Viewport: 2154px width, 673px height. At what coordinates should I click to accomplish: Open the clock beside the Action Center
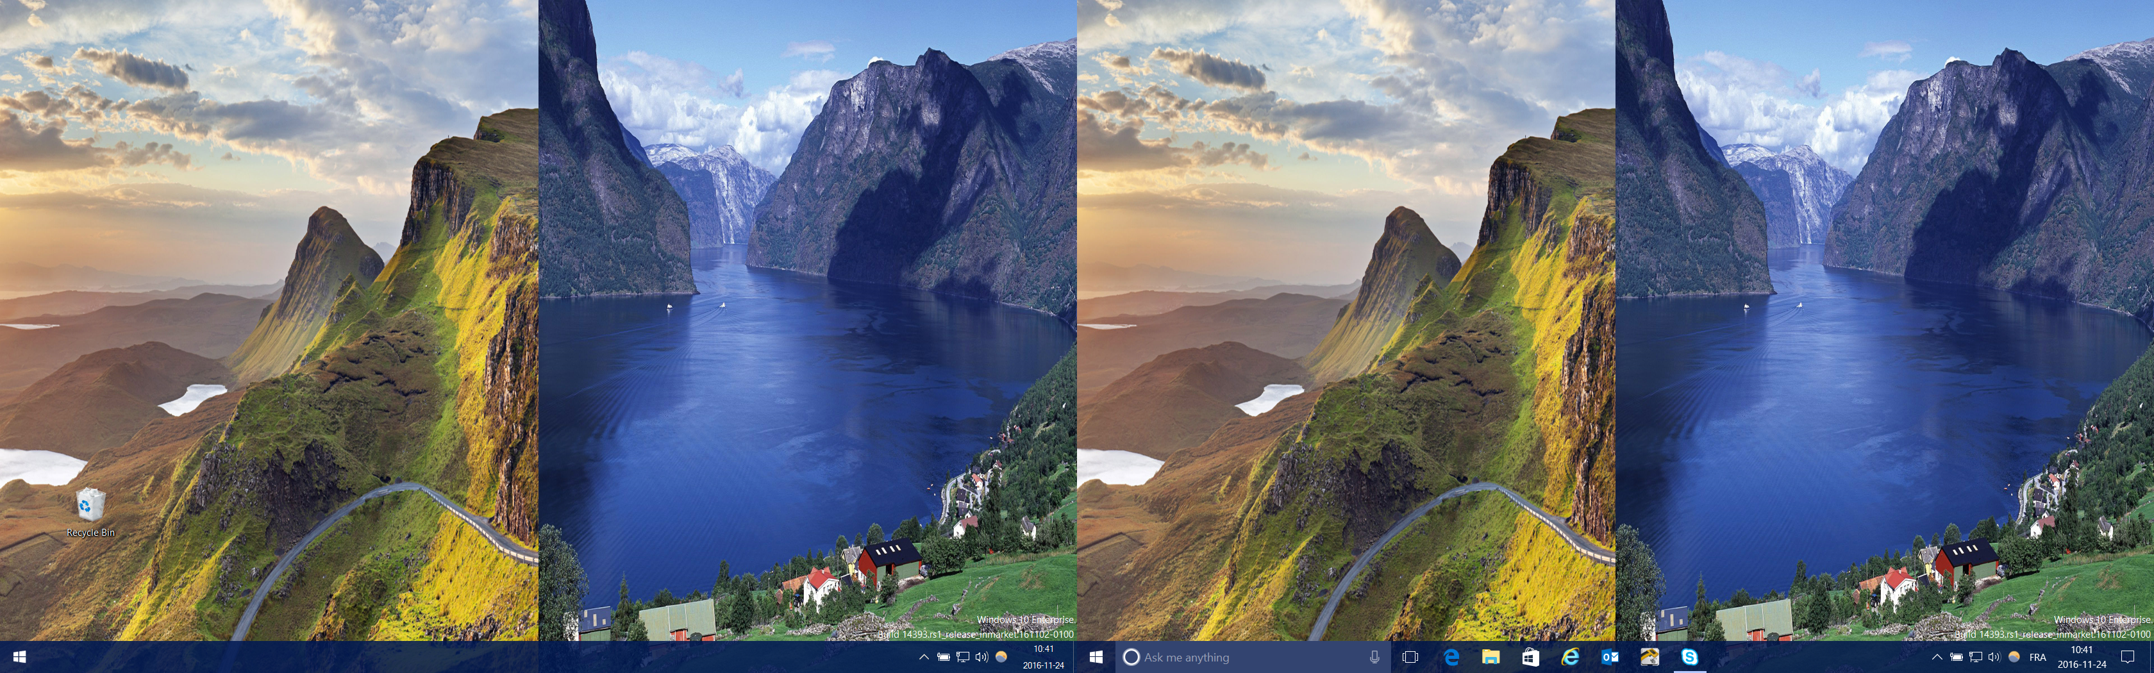[2082, 658]
